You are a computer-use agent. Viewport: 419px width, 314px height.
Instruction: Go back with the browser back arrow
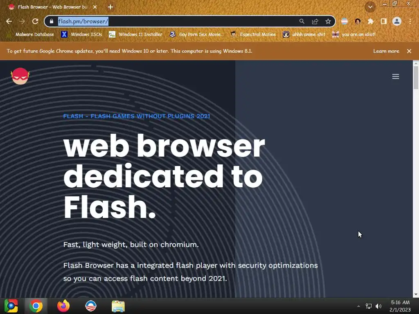[9, 21]
